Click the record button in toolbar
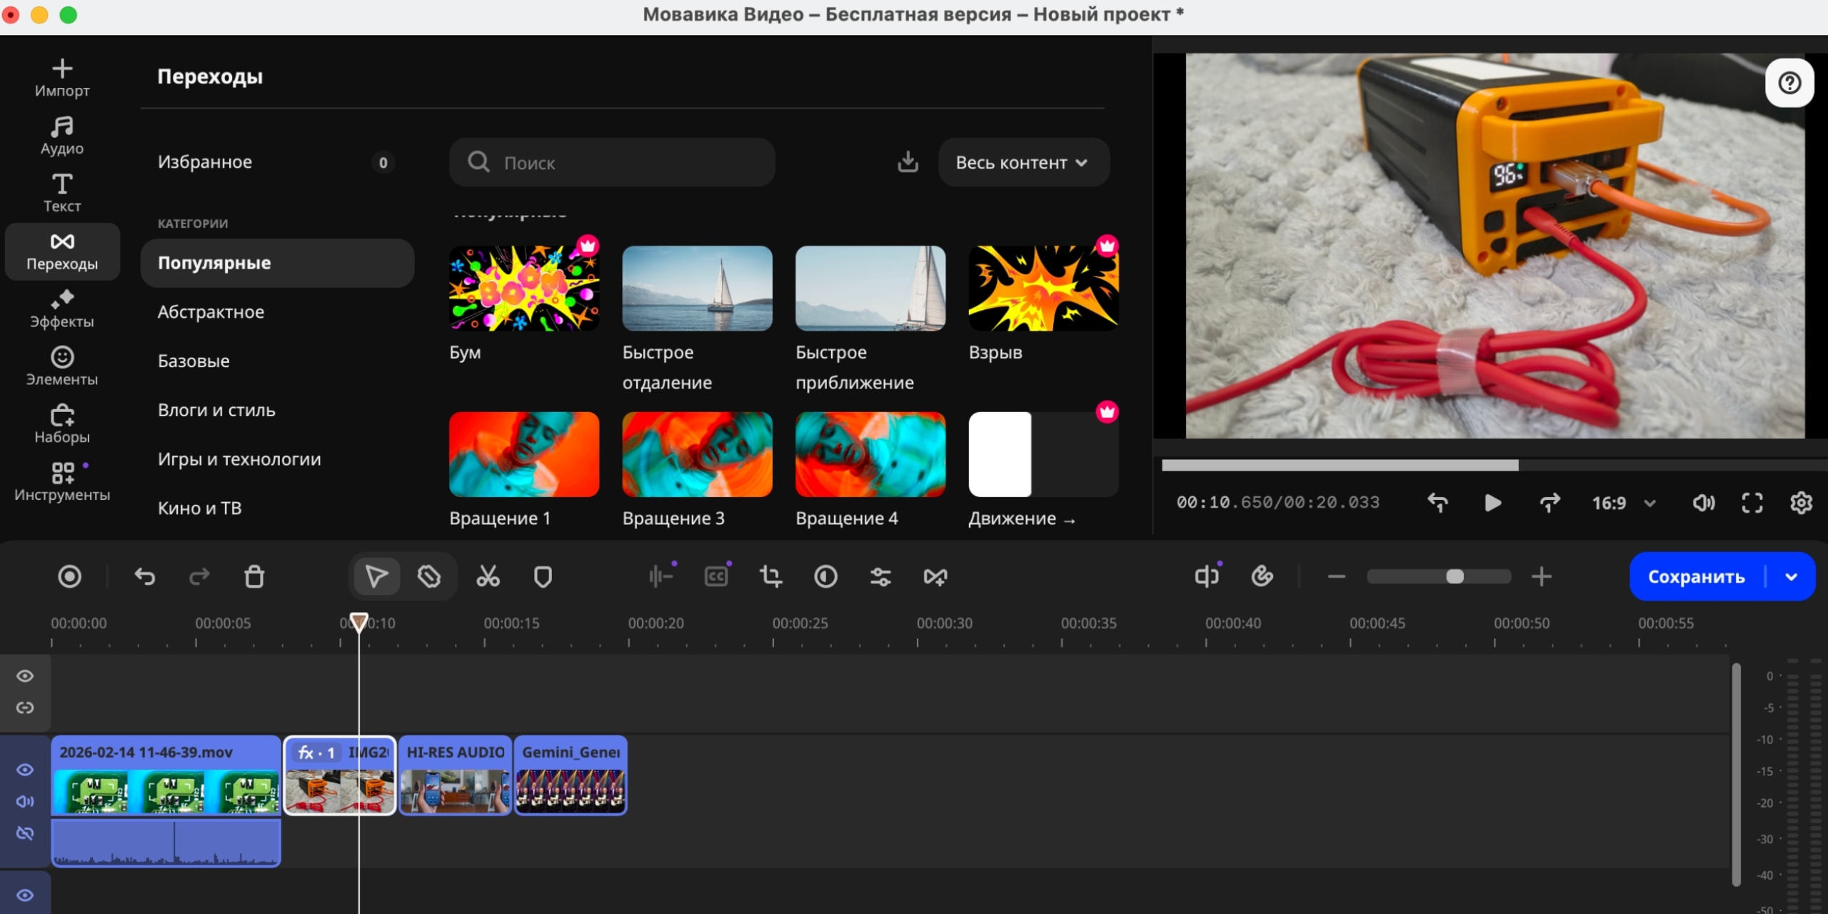The image size is (1828, 914). click(69, 576)
